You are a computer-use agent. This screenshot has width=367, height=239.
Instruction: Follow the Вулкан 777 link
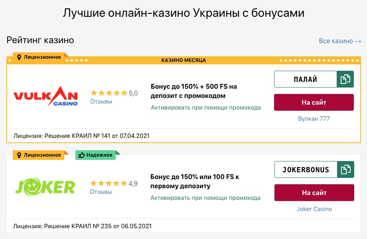(x=314, y=118)
